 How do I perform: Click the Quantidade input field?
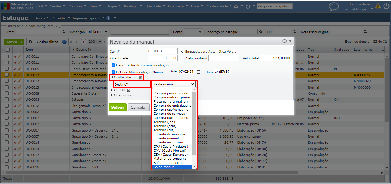point(163,58)
